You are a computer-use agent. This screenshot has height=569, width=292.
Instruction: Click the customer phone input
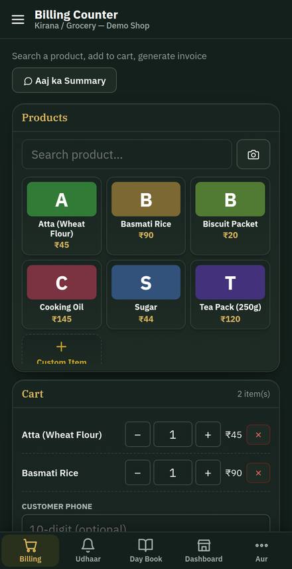tap(146, 524)
